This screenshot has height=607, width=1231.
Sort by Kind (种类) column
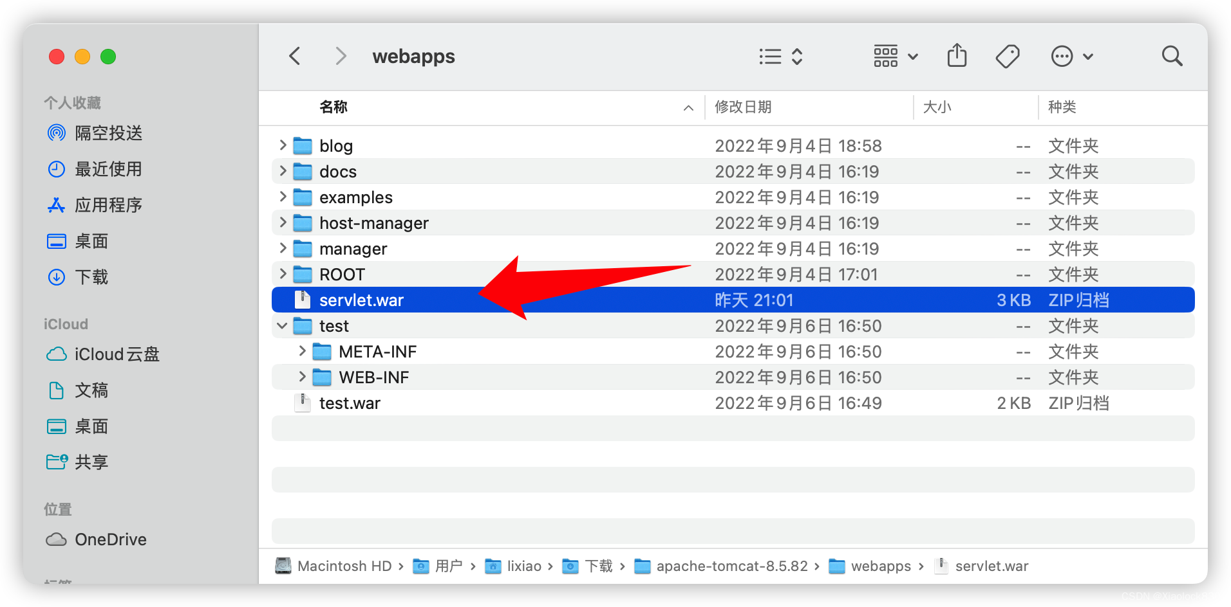click(1062, 107)
